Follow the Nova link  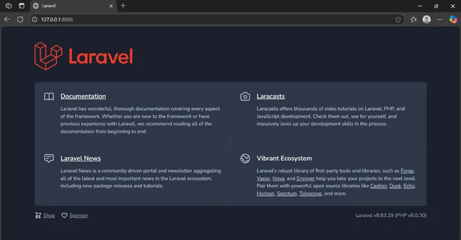point(278,179)
